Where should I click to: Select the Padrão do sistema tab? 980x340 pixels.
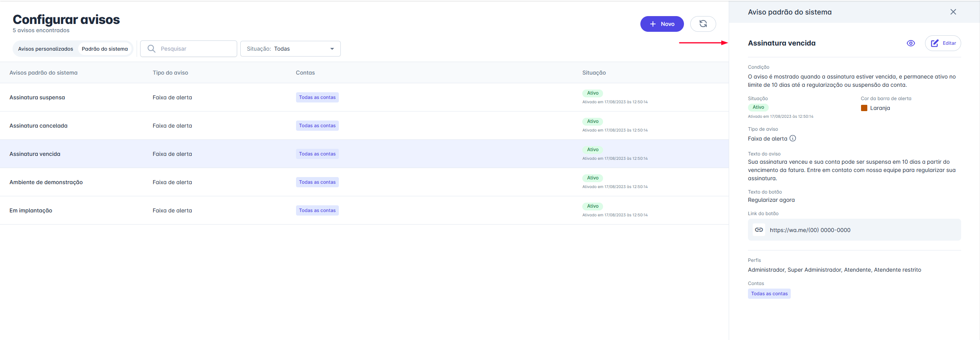pyautogui.click(x=105, y=49)
